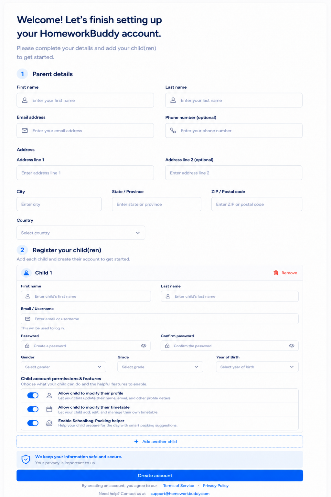Click the profile icon beside modify their profile
Image resolution: width=331 pixels, height=497 pixels.
(49, 395)
